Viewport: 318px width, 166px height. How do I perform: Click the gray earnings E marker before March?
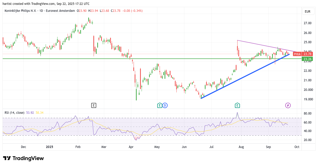coord(94,105)
